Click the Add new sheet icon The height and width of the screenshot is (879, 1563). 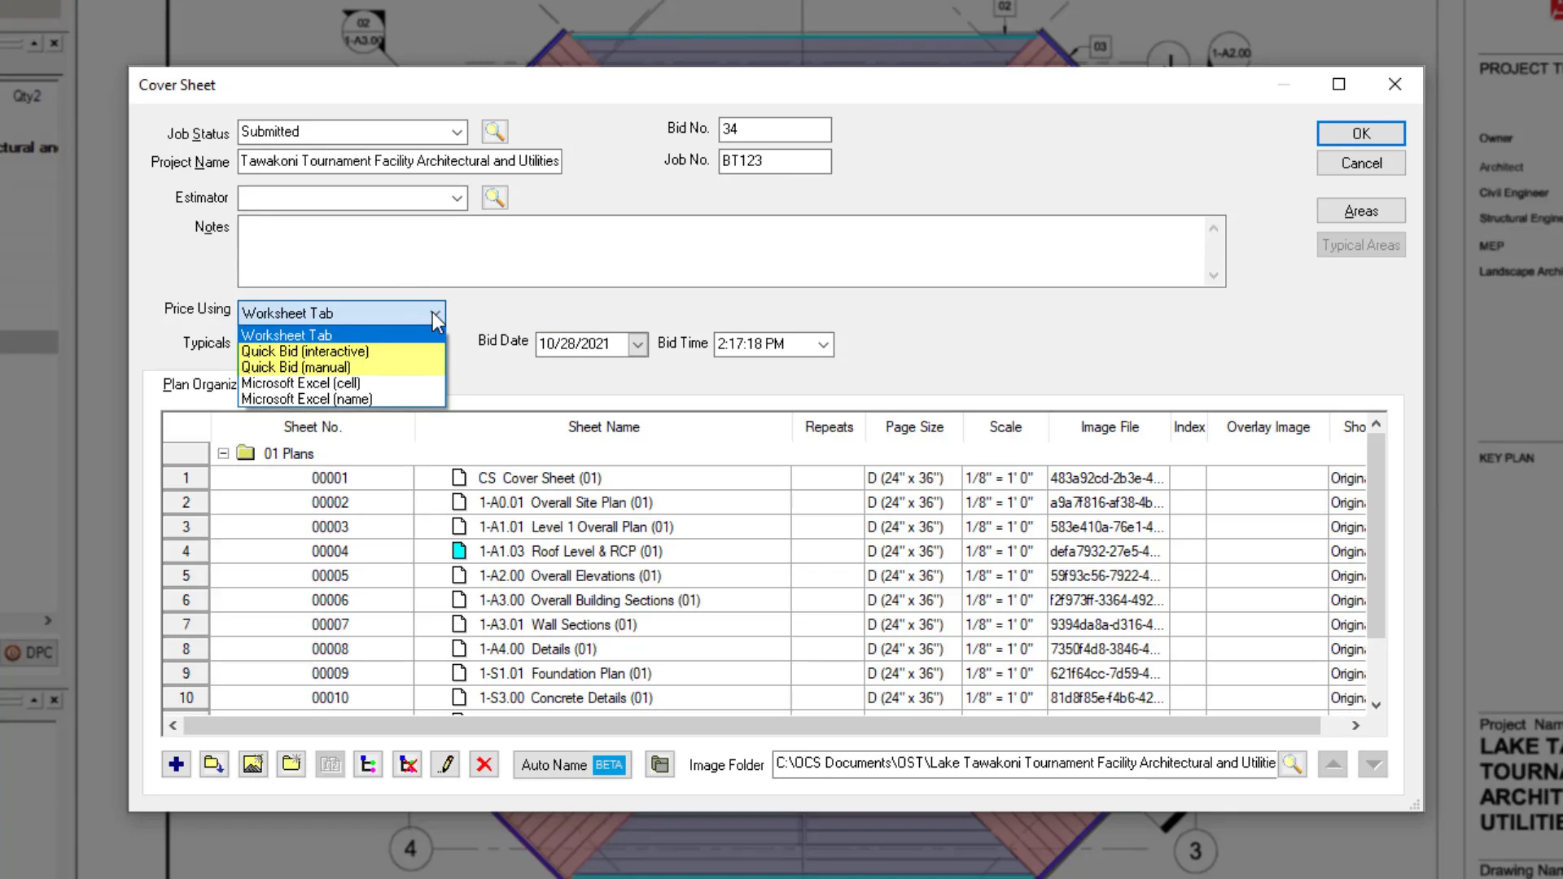175,763
